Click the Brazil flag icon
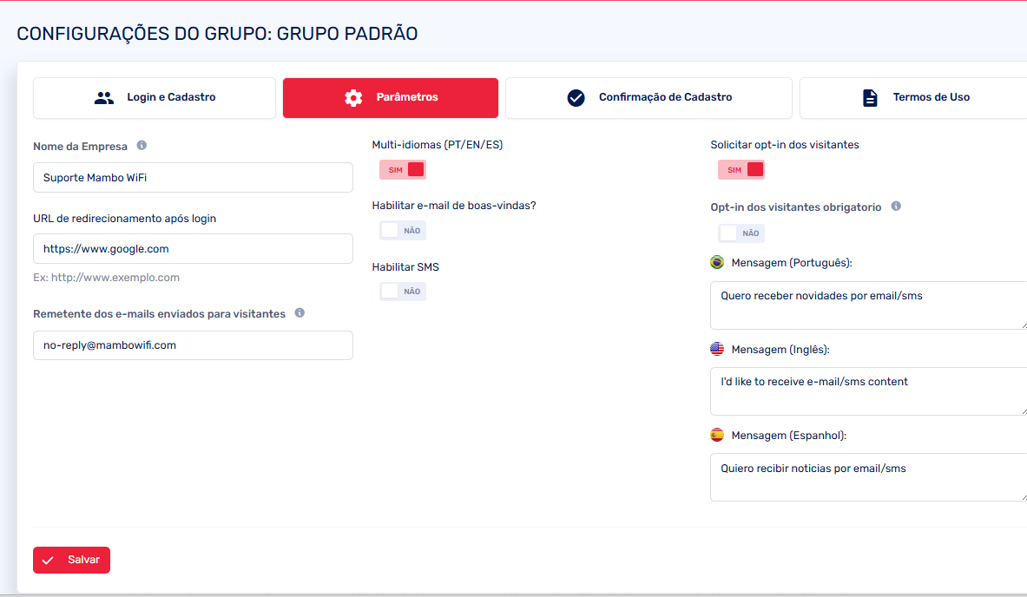This screenshot has height=597, width=1027. click(x=717, y=262)
